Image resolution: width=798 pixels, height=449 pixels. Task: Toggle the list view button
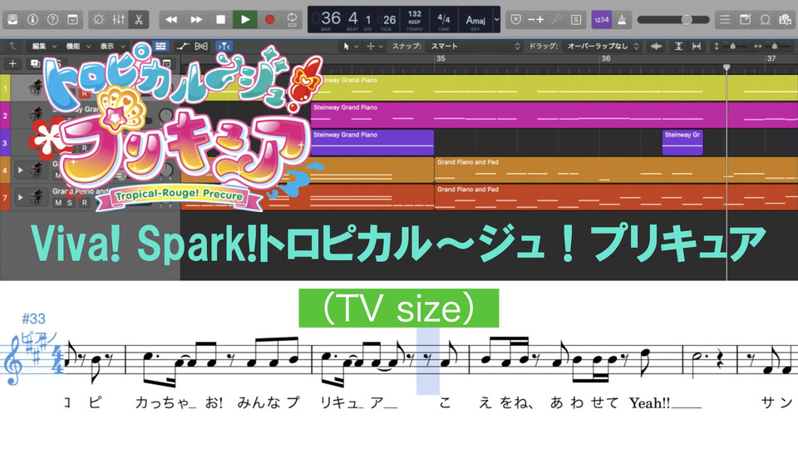[160, 47]
